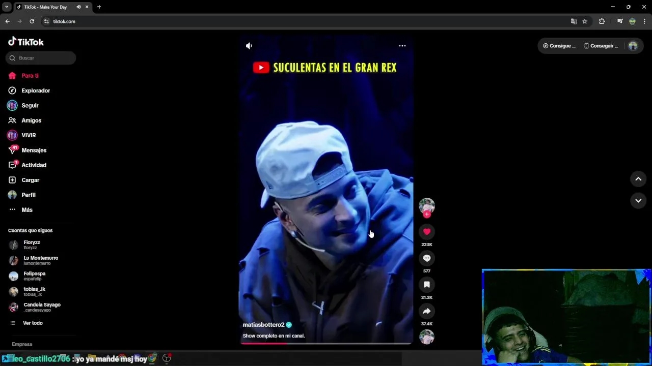Open Explorador in the sidebar
The height and width of the screenshot is (366, 652).
[x=29, y=90]
